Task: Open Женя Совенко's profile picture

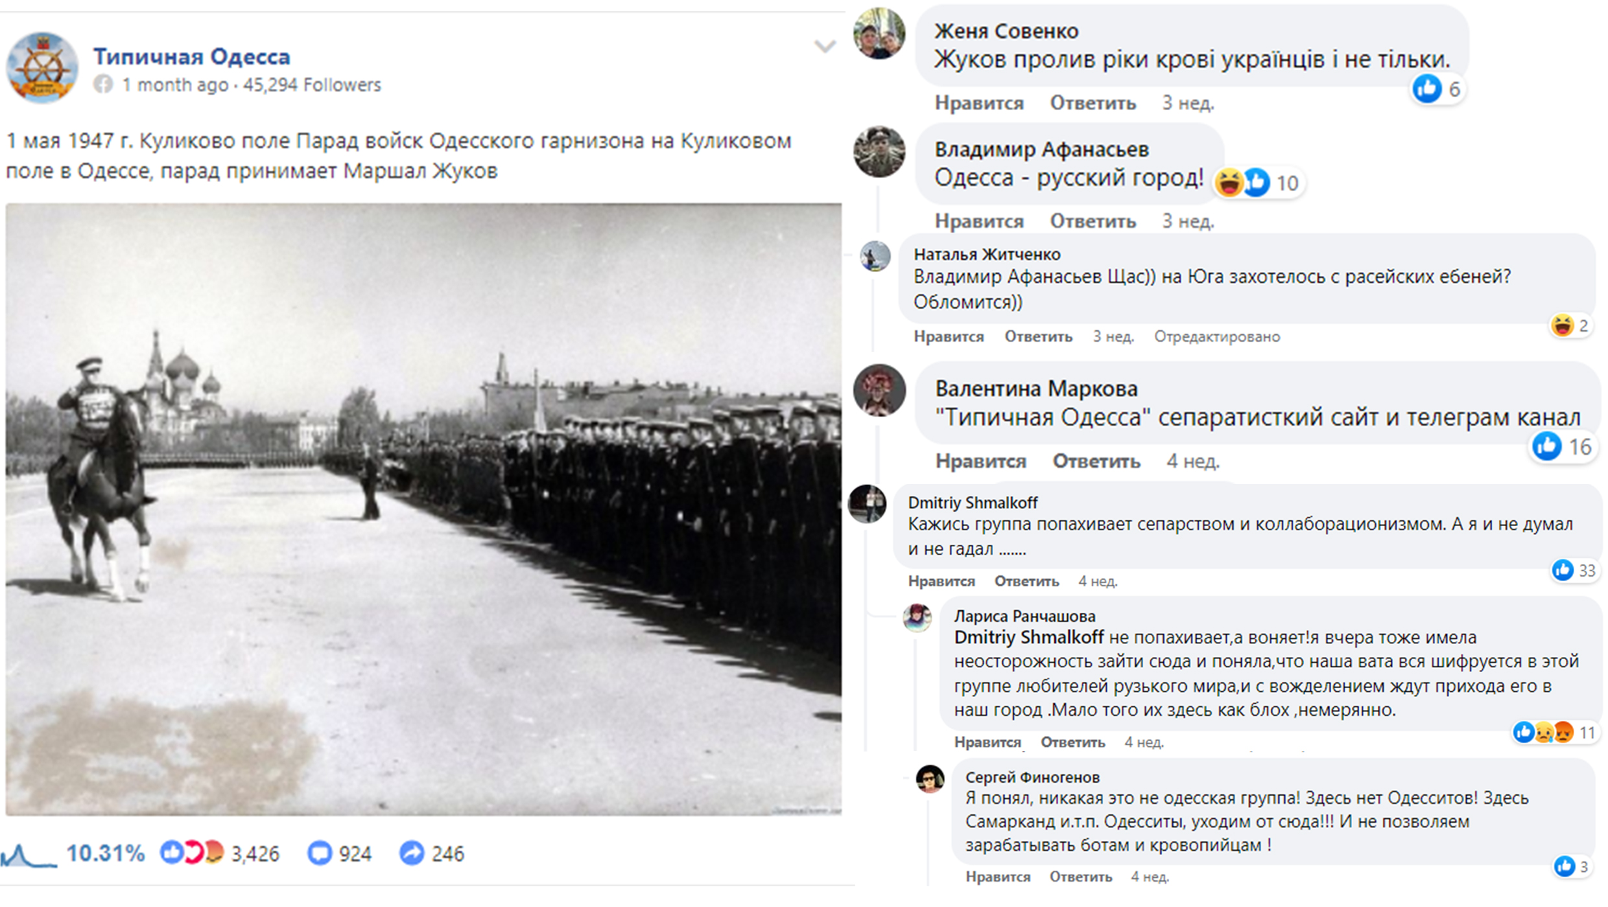Action: (x=879, y=34)
